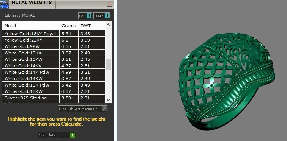287x141 pixels.
Task: Click DWT value 3,99
Action: (x=85, y=40)
